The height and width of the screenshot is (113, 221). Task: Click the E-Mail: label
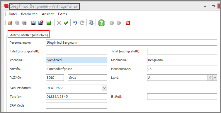click(116, 97)
